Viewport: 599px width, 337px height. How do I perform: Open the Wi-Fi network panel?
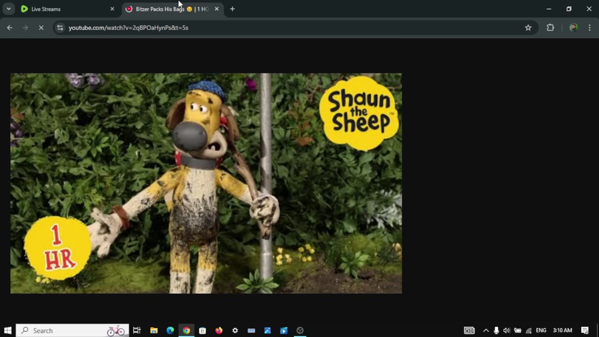point(529,330)
